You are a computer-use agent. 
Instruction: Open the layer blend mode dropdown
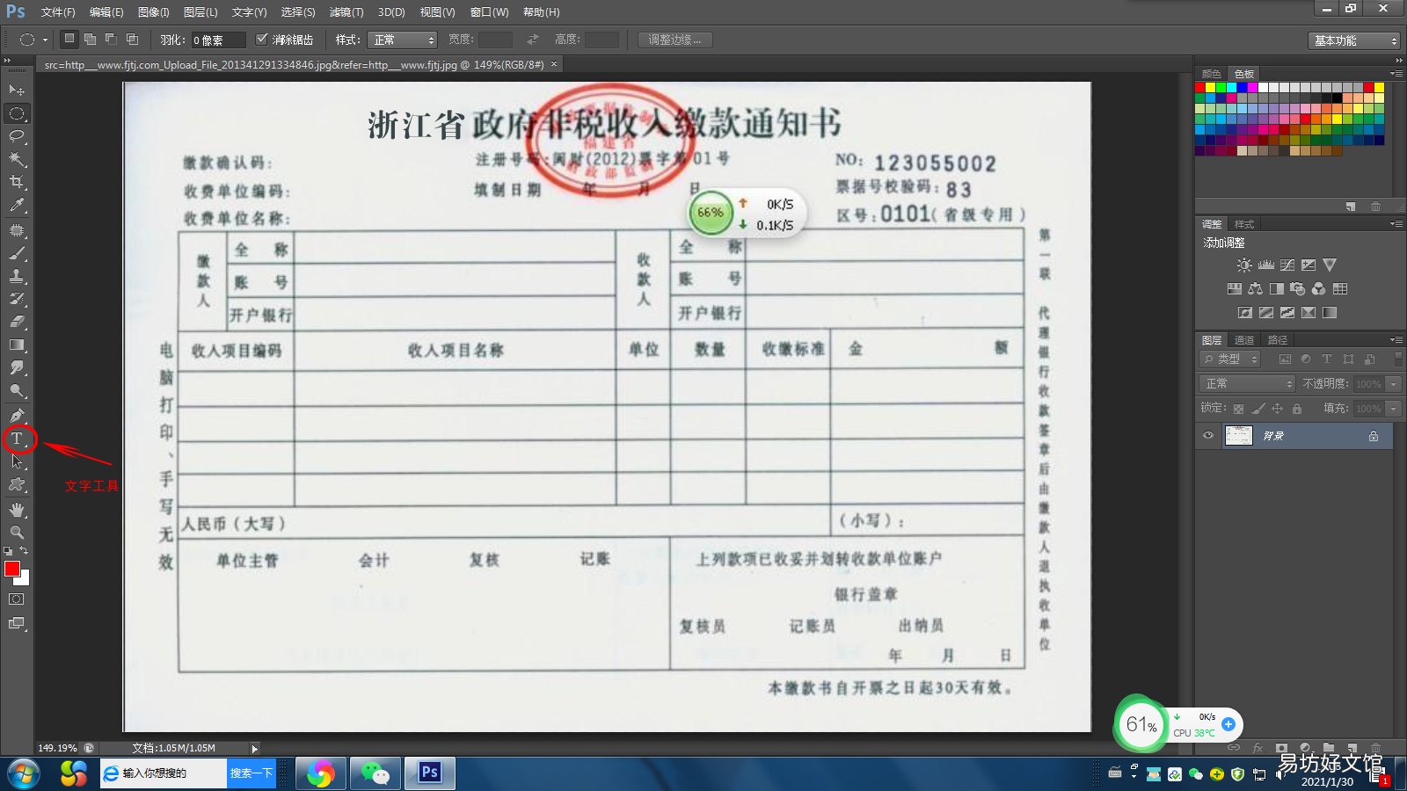(1247, 384)
